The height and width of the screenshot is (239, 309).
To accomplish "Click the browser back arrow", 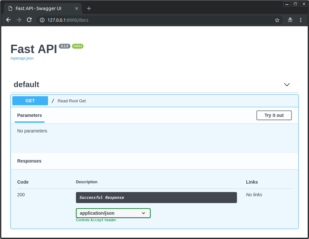I will [x=8, y=20].
